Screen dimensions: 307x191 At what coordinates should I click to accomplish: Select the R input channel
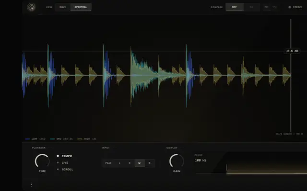[x=130, y=163]
